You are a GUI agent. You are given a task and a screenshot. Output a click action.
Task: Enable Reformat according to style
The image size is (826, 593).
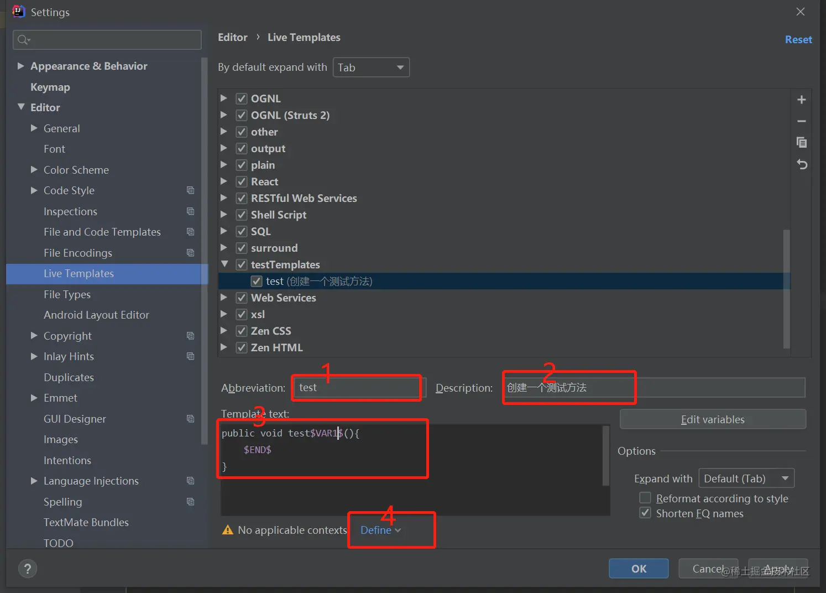click(x=645, y=498)
